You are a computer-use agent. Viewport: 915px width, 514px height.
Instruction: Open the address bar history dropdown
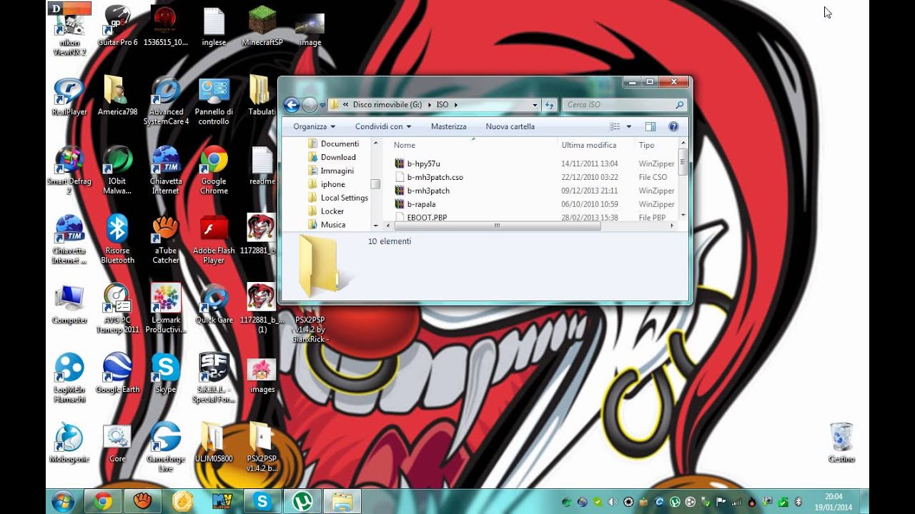pos(535,105)
